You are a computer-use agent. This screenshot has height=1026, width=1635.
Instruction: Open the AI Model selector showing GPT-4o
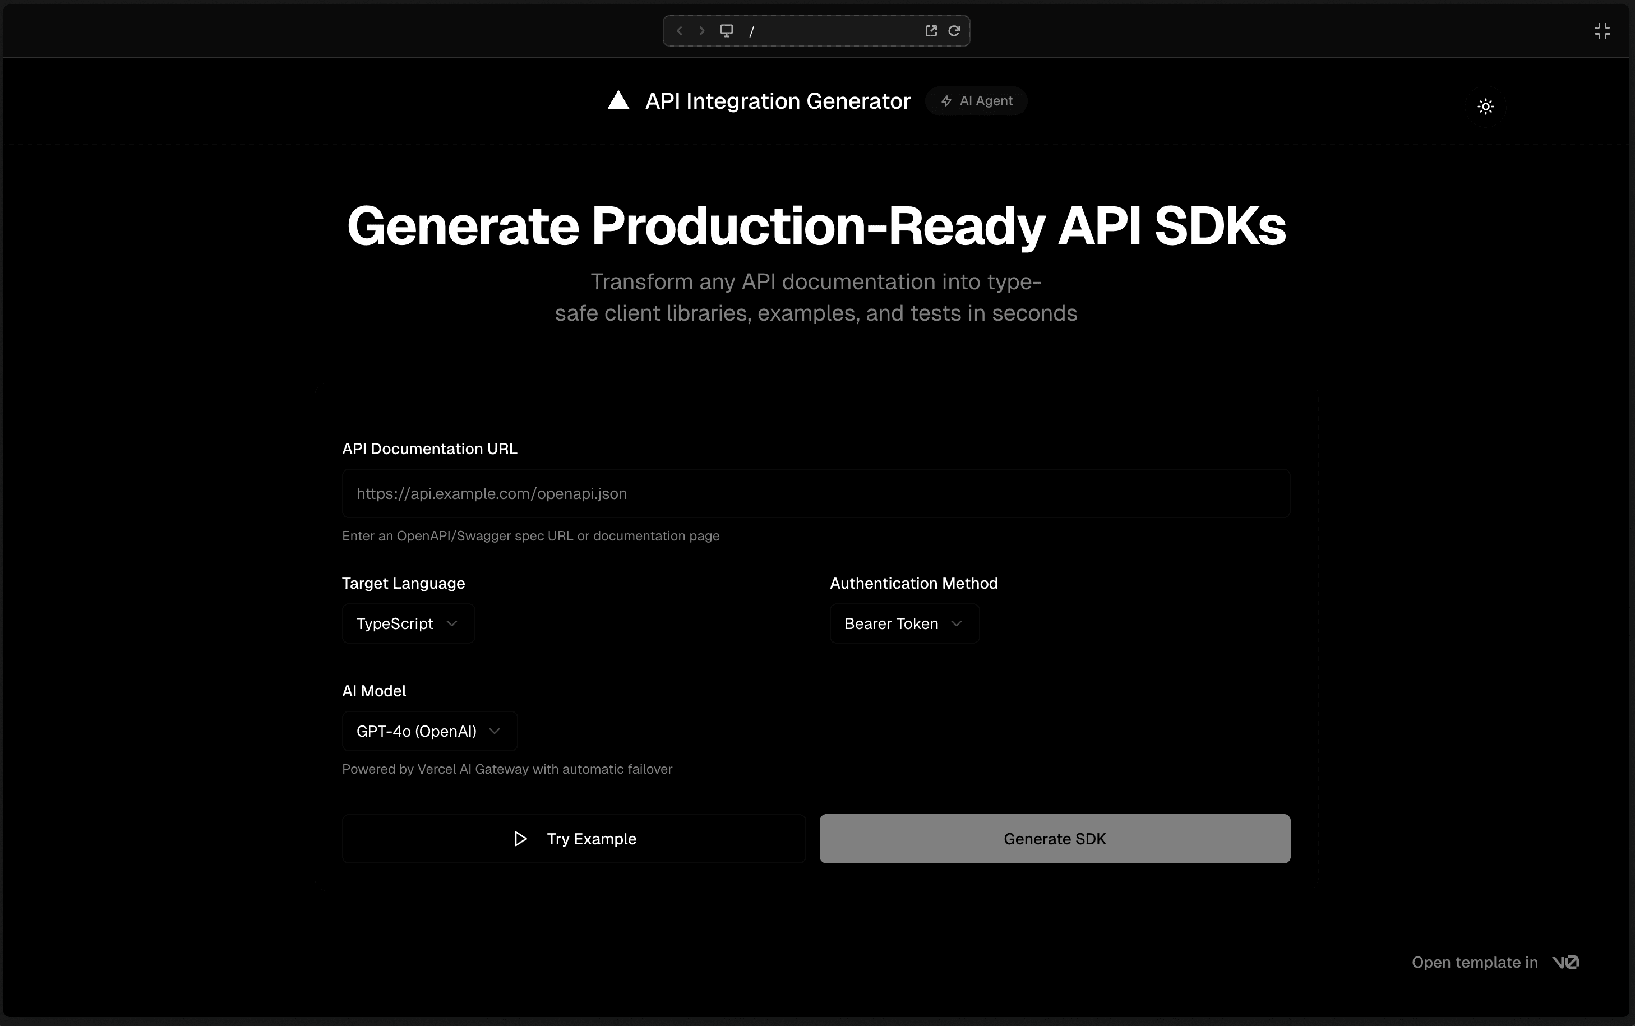(x=429, y=731)
